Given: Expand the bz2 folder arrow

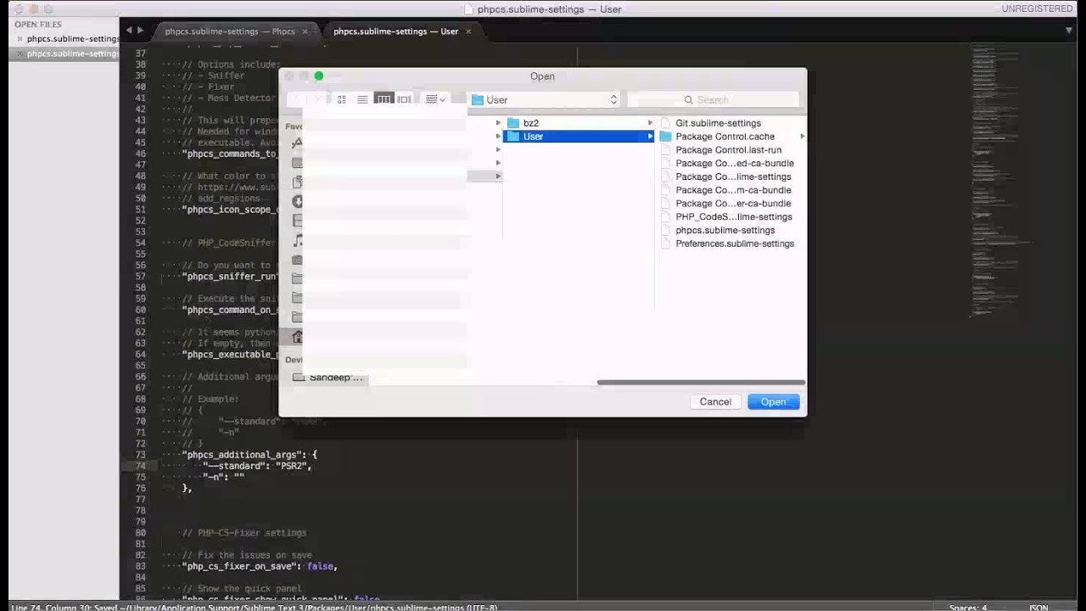Looking at the screenshot, I should [x=650, y=123].
